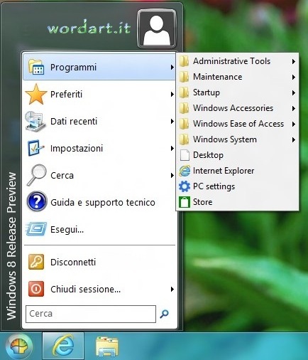Open the Impostazioni menu item
Image resolution: width=308 pixels, height=360 pixels.
pyautogui.click(x=99, y=149)
